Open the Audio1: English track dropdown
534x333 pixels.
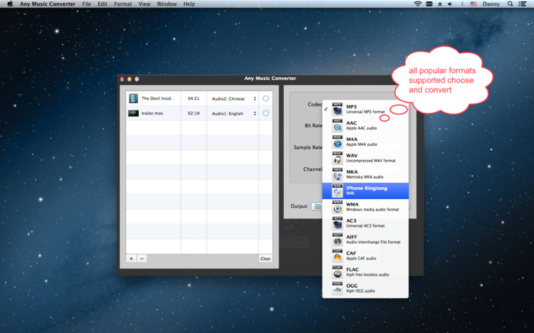[x=233, y=113]
